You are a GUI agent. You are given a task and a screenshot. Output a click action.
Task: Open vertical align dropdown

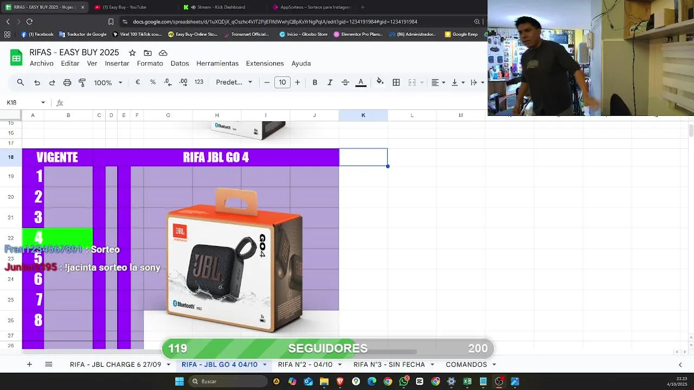point(458,82)
